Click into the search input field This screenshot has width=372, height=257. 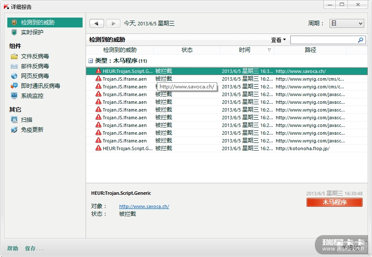[323, 40]
